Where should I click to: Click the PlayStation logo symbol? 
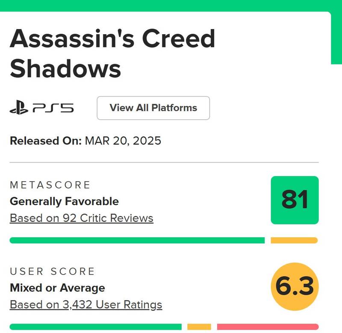click(x=20, y=109)
